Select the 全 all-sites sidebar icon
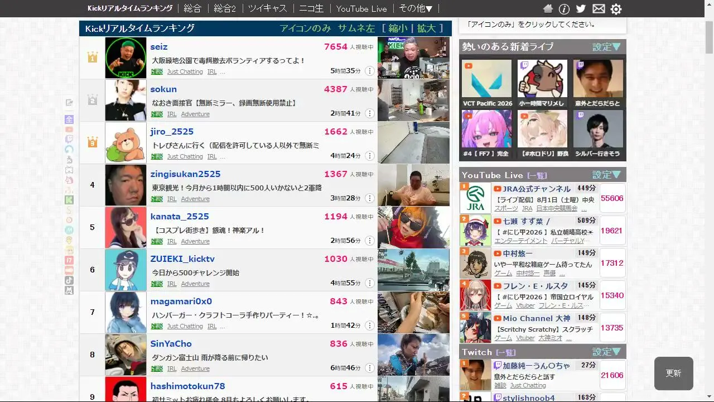 click(x=69, y=119)
